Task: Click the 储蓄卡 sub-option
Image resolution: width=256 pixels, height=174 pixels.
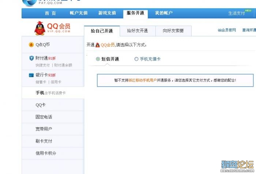Action: (x=41, y=82)
